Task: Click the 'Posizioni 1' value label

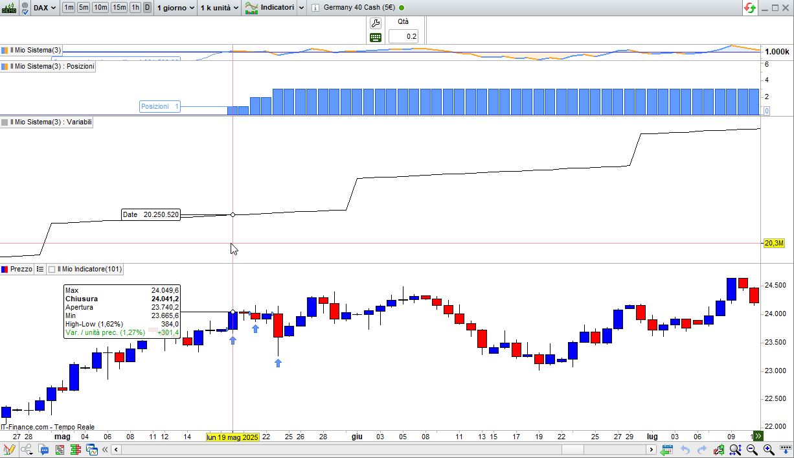Action: coord(160,106)
